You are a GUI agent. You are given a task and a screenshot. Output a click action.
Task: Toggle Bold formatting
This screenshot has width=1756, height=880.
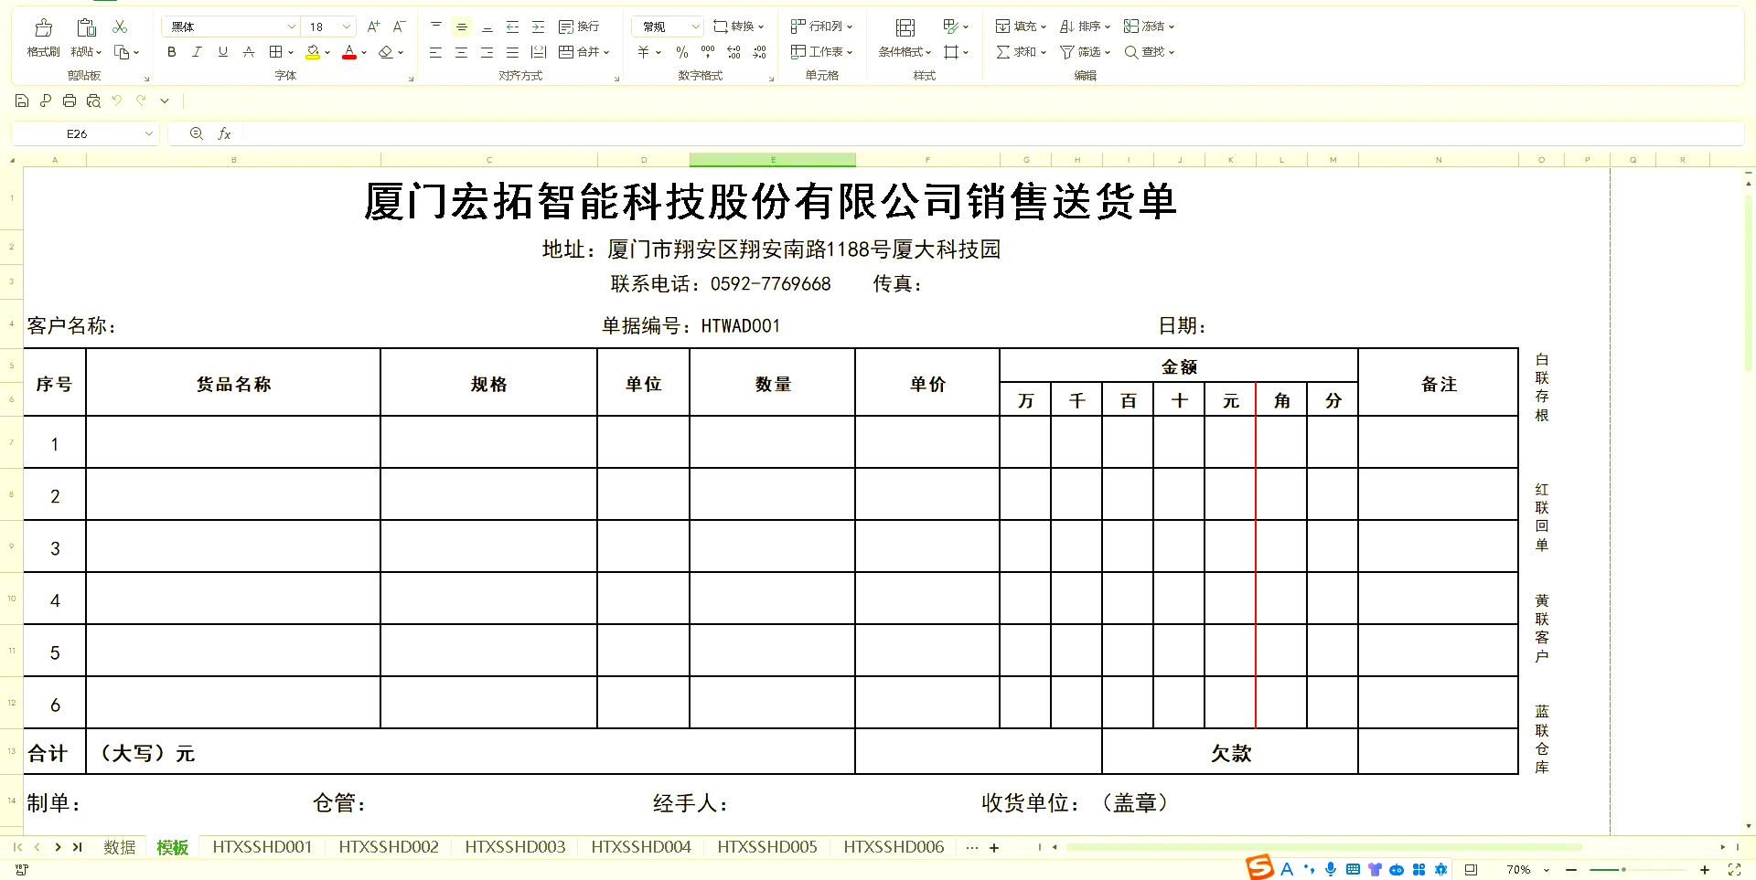point(171,52)
